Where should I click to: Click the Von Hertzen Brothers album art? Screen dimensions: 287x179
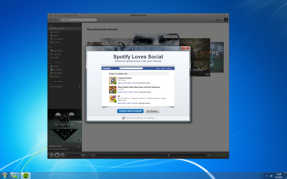point(65,126)
